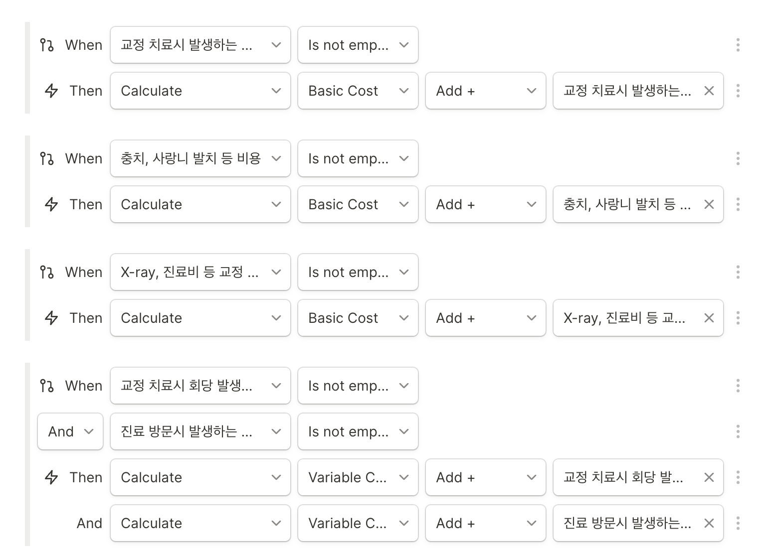Remove 충치, 사랑니 발치 등 value tag

(x=709, y=204)
